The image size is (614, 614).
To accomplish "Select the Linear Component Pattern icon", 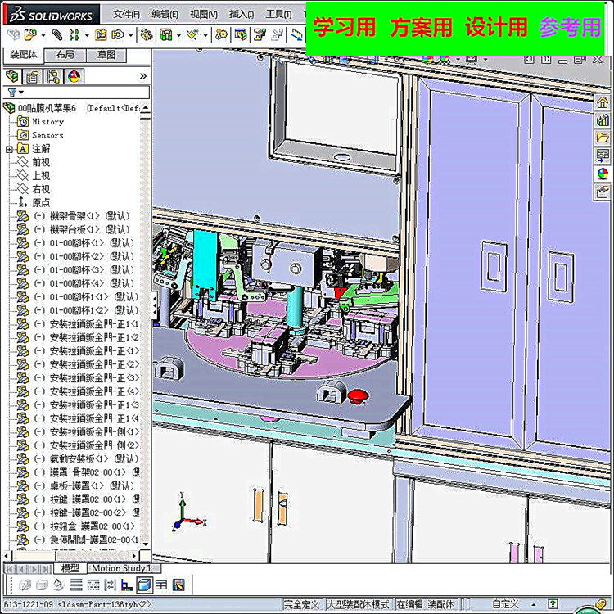I will 74,35.
